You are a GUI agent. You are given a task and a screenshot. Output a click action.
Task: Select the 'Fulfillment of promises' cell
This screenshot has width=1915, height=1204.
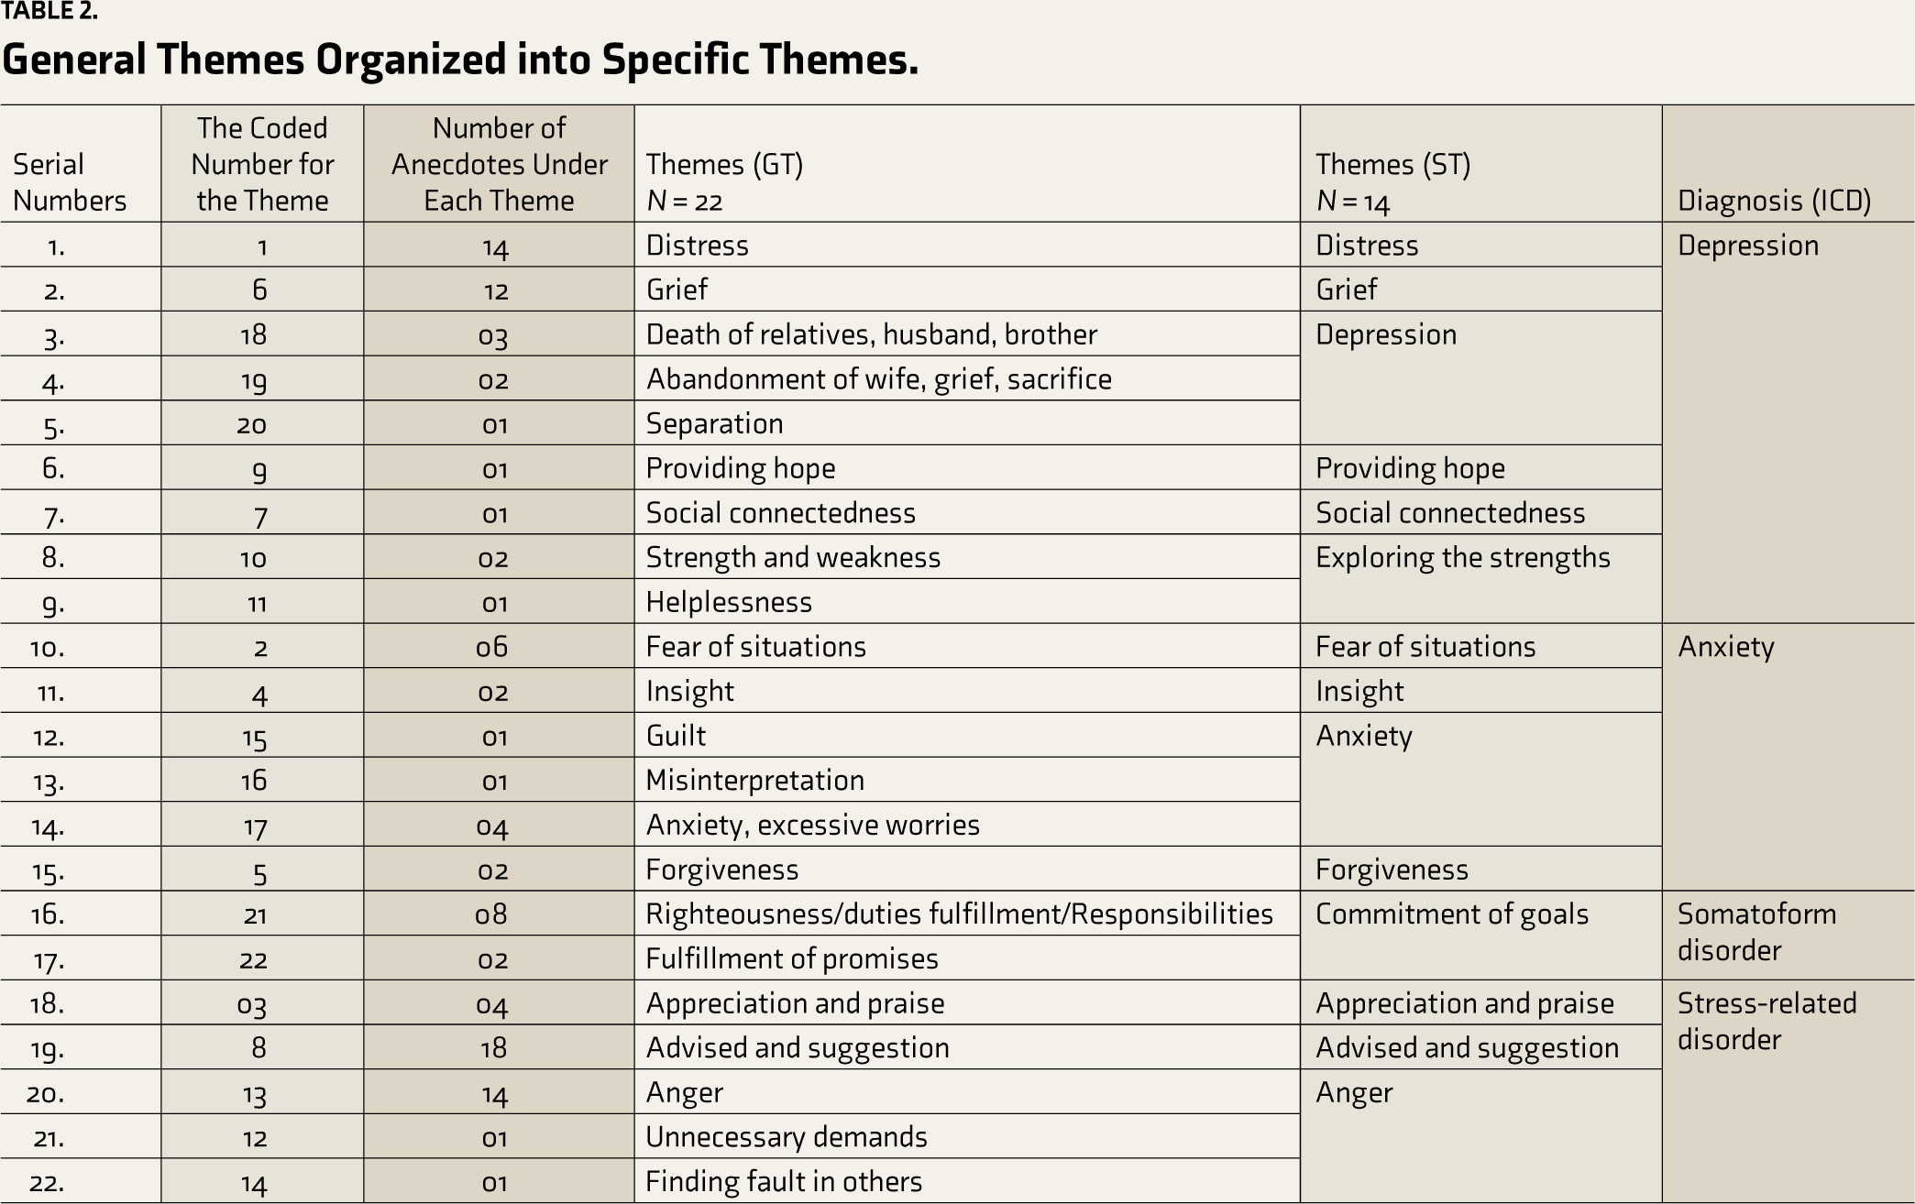click(791, 959)
